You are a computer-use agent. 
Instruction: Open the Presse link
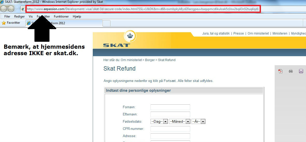pos(238,33)
